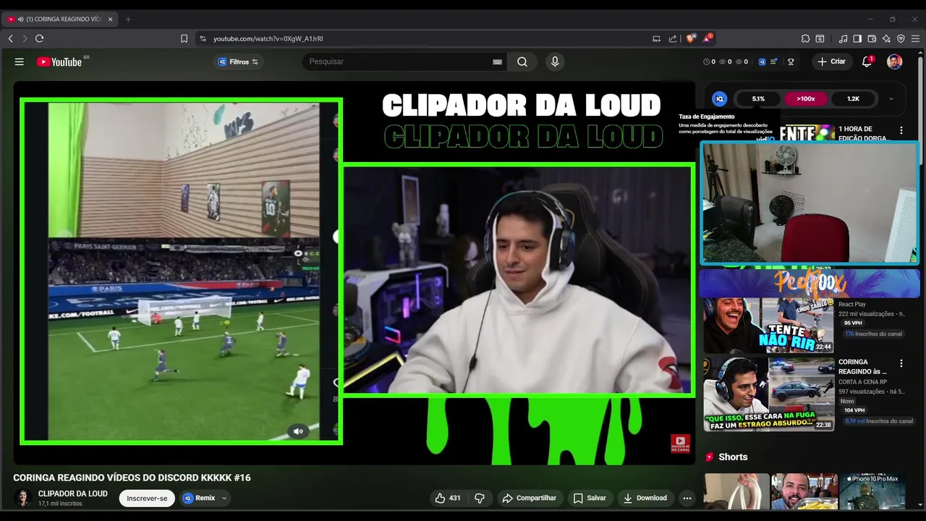Image resolution: width=926 pixels, height=521 pixels.
Task: Open the browser extensions puzzle icon
Action: point(805,38)
